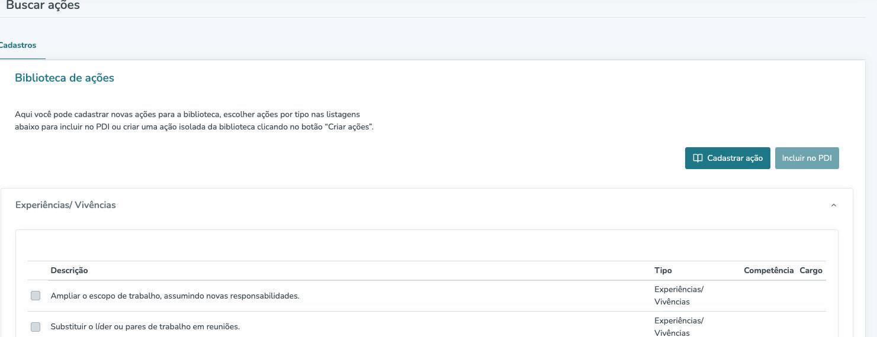Click the Buscar ações page title
The image size is (877, 337).
[x=43, y=5]
